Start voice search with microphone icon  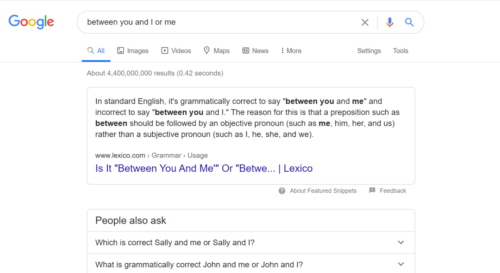[390, 22]
